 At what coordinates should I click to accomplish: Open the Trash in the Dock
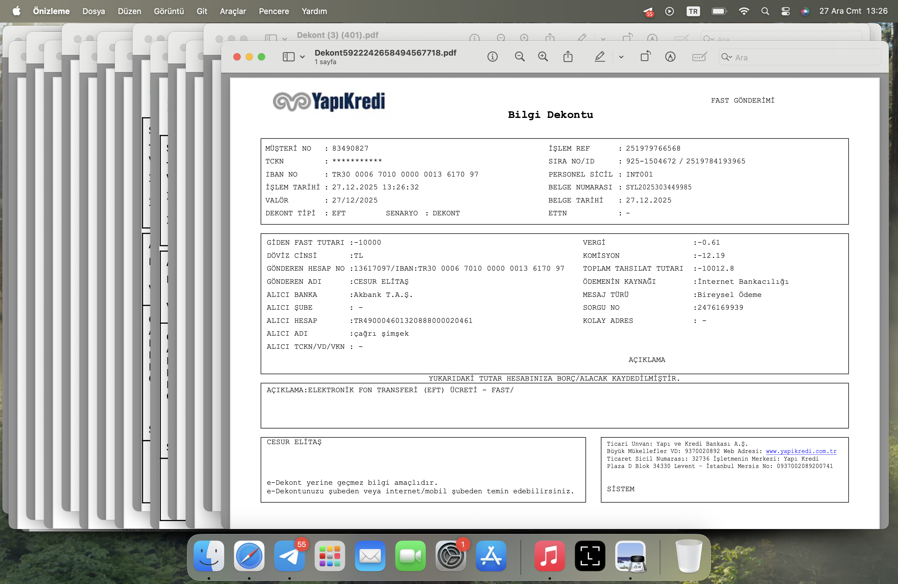[688, 556]
